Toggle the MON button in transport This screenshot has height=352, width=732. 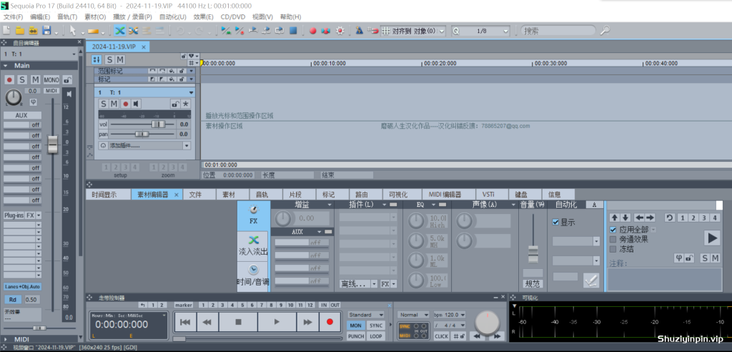click(x=356, y=326)
